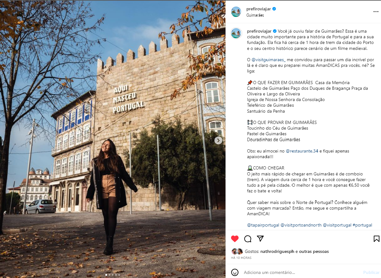Click the prefiroviajar username in header

point(259,9)
